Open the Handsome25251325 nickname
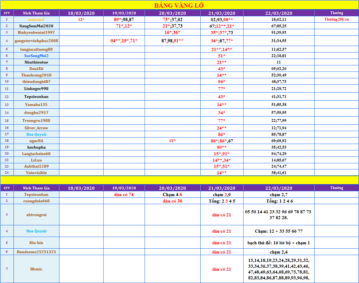The width and height of the screenshot is (359, 283). pyautogui.click(x=36, y=252)
